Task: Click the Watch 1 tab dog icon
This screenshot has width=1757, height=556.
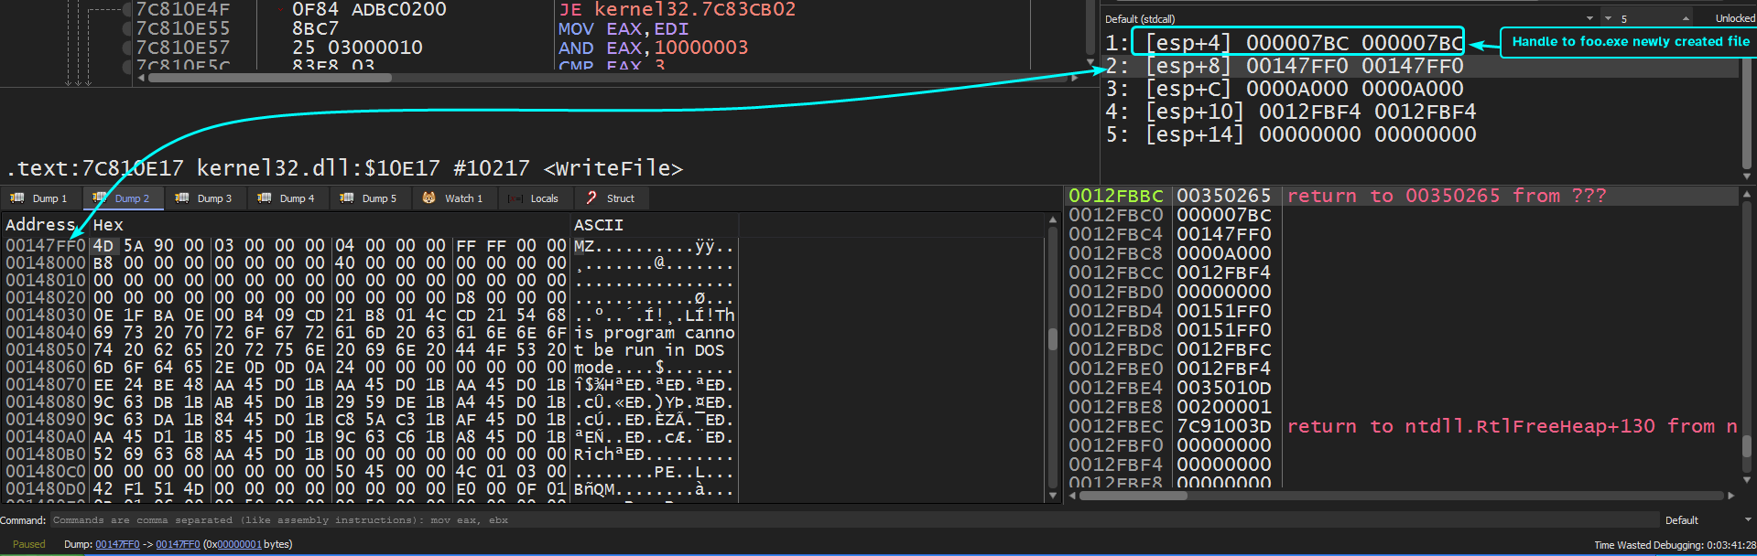Action: pos(428,198)
